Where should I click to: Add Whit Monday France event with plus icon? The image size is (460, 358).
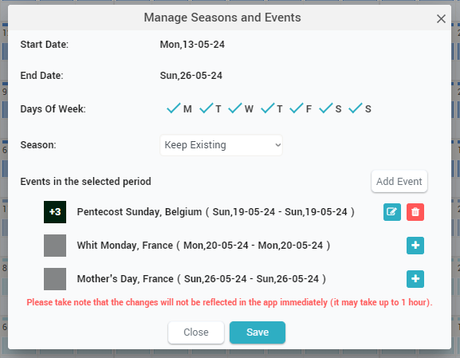(415, 246)
